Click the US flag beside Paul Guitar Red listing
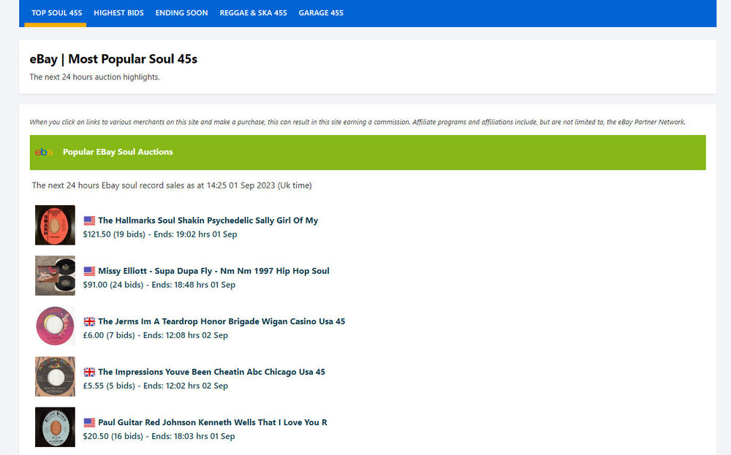Viewport: 731px width, 455px height. [x=89, y=422]
